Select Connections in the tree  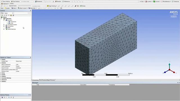coord(11,26)
